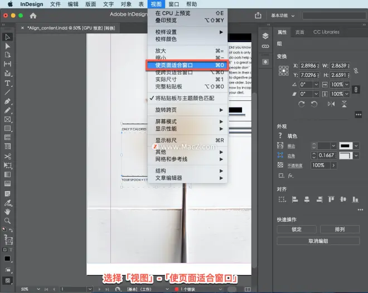This screenshot has height=293, width=368.
Task: Click the toolbox fill color swatch
Action: coord(7,258)
